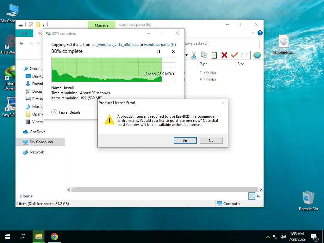Click the Copy toolbar icon in Explorer

(x=204, y=55)
